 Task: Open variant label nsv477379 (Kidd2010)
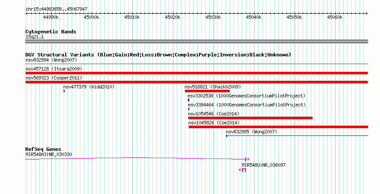point(89,87)
